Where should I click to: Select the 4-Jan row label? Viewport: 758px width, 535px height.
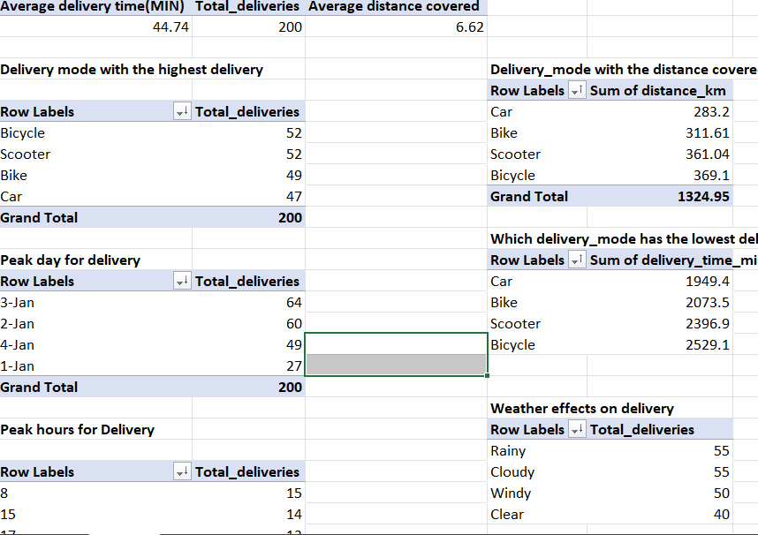click(x=95, y=345)
